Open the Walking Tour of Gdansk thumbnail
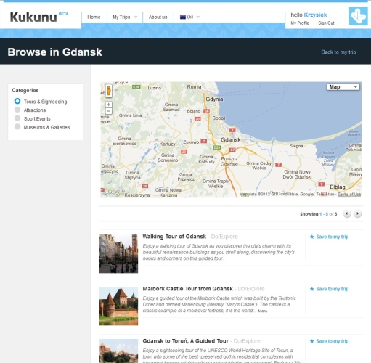371x363 pixels. pos(118,253)
